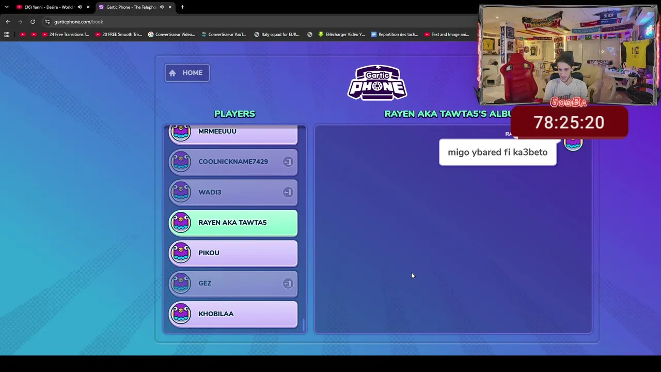
Task: Click the PLAYERS heading
Action: point(234,114)
